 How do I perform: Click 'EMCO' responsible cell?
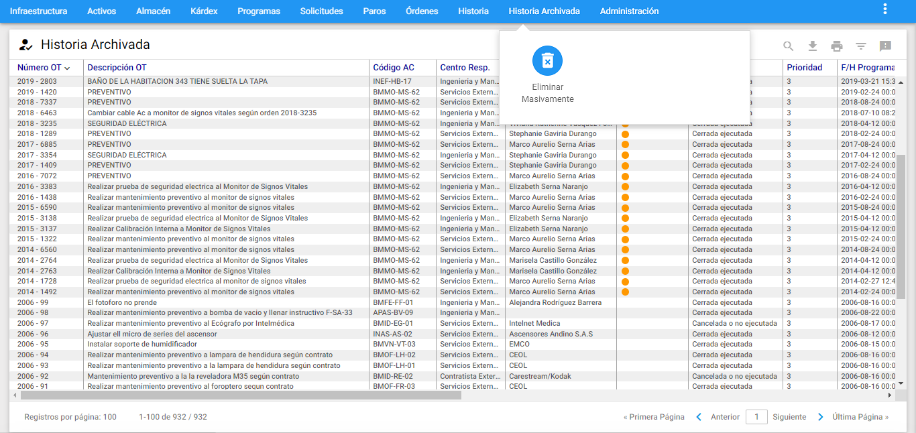click(x=519, y=345)
